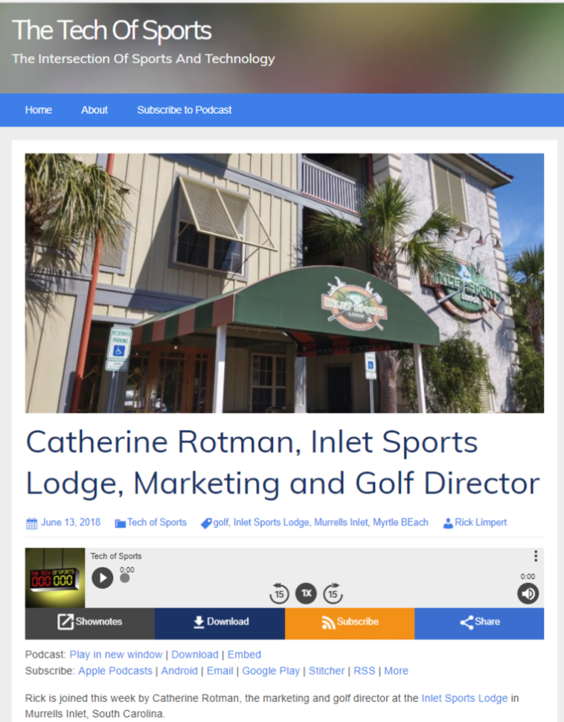
Task: Mute audio with speaker volume icon
Action: click(x=528, y=593)
